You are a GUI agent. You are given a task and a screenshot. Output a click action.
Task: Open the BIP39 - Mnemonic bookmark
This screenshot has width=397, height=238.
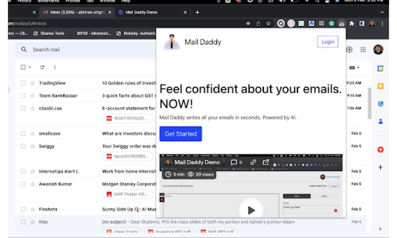click(x=94, y=33)
